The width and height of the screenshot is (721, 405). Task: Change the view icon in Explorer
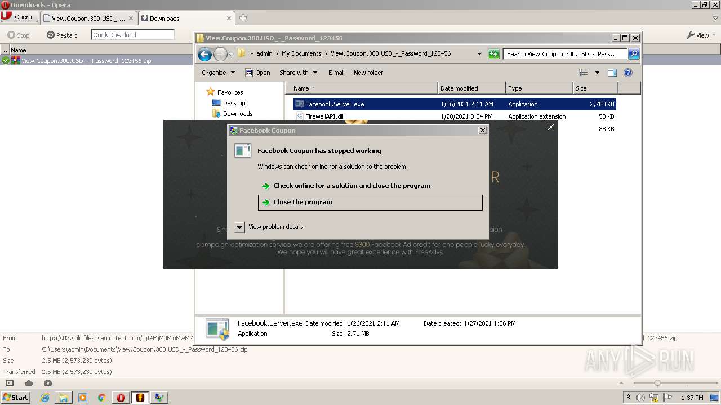[584, 73]
